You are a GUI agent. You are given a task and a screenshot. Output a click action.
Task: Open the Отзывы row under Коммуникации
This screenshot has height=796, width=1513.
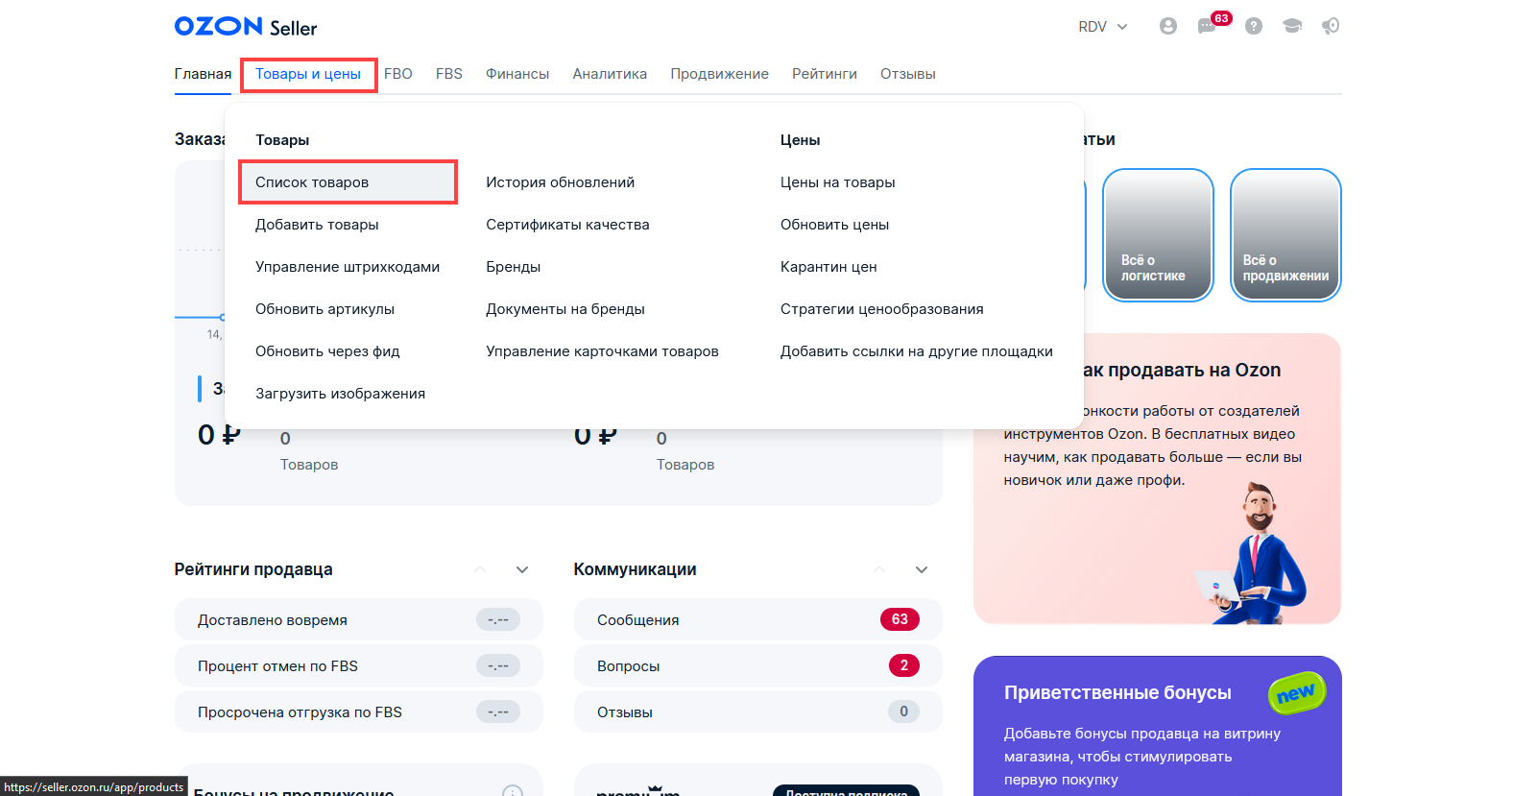(x=758, y=712)
